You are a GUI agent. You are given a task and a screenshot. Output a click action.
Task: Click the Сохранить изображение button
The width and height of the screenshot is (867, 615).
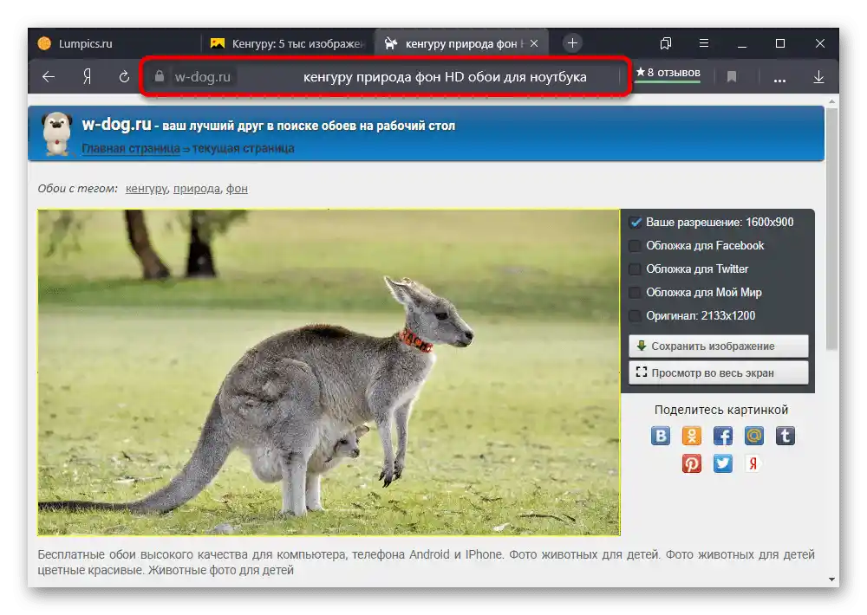718,346
